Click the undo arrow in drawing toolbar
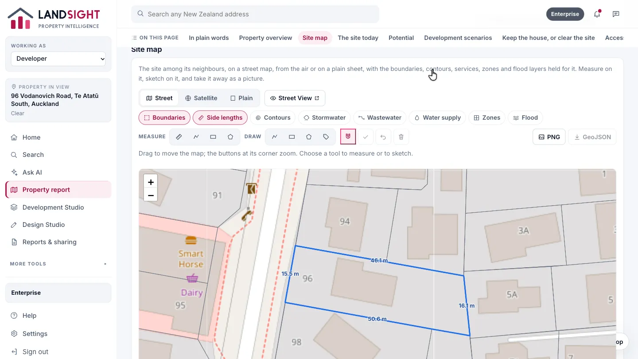Image resolution: width=638 pixels, height=359 pixels. click(x=383, y=137)
